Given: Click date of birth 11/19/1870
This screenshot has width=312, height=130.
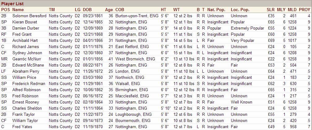Looking at the screenshot, I should coord(93,127).
